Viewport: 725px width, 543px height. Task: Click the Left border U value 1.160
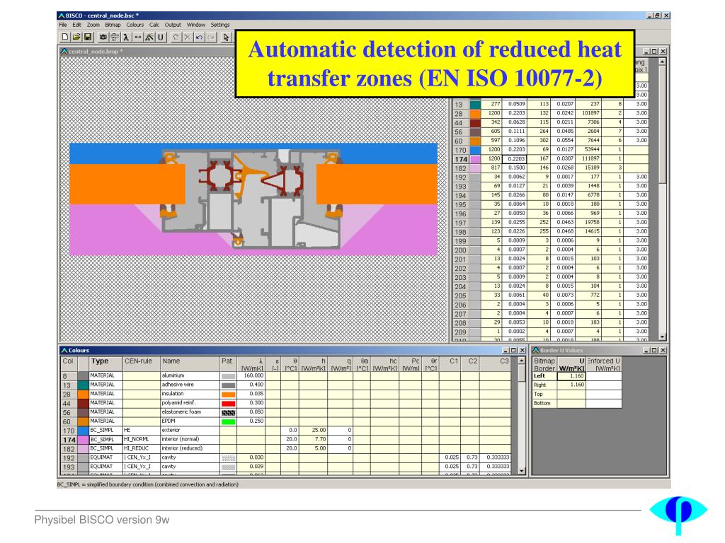[x=571, y=376]
